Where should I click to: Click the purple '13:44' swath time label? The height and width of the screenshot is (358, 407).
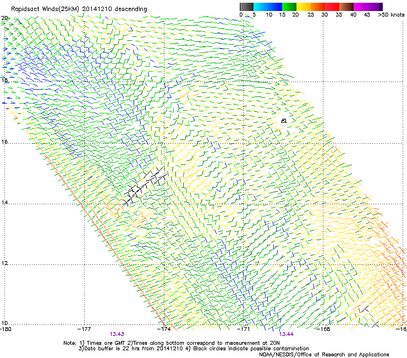click(287, 334)
